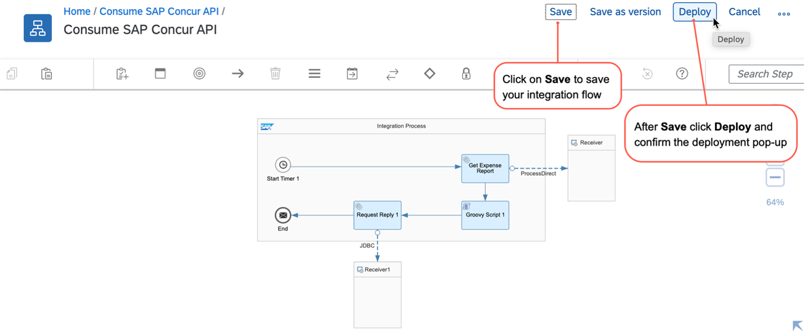The height and width of the screenshot is (334, 807).
Task: Select the Connector arrow tool
Action: pyautogui.click(x=237, y=73)
